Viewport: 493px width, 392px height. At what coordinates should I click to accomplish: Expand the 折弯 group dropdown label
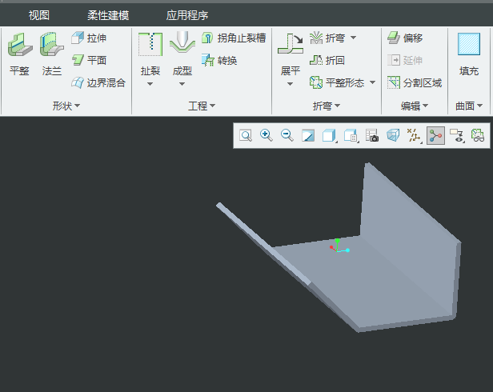[x=327, y=106]
